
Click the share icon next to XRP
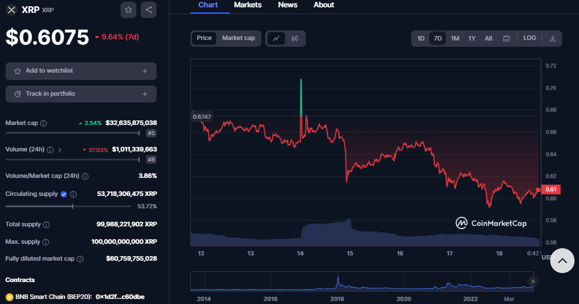point(149,10)
